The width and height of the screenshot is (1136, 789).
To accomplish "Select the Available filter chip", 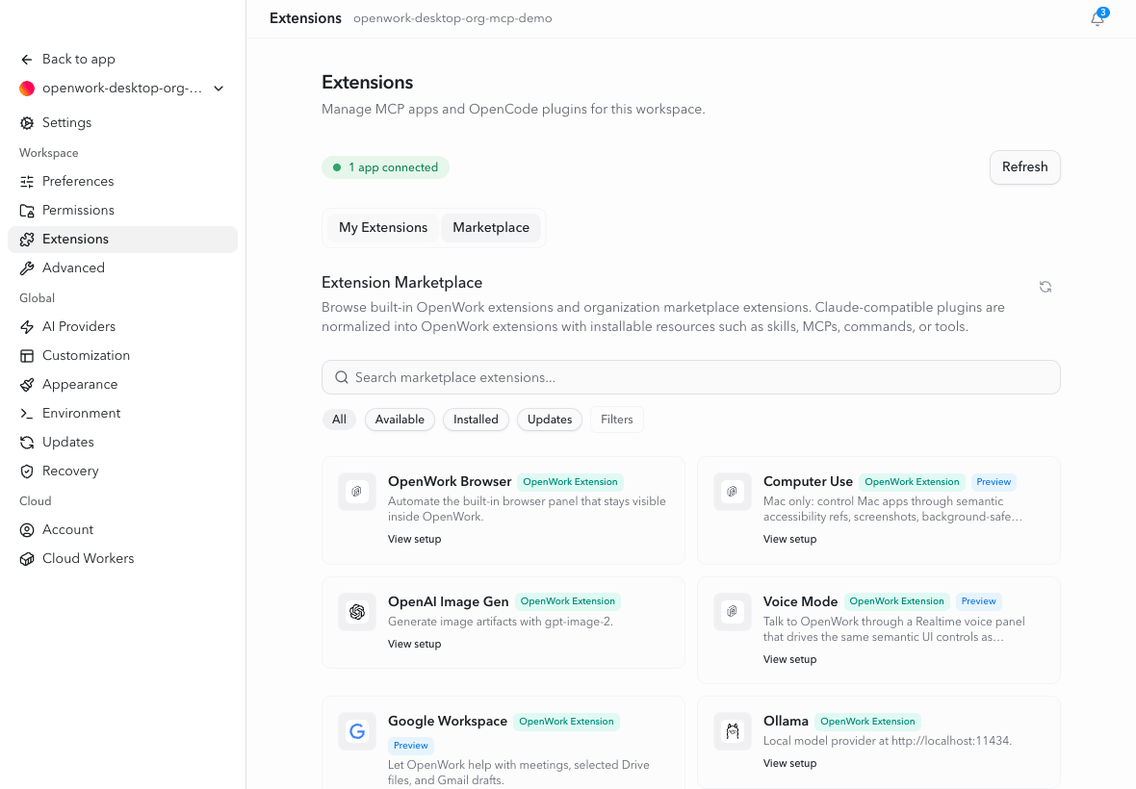I will coord(400,420).
